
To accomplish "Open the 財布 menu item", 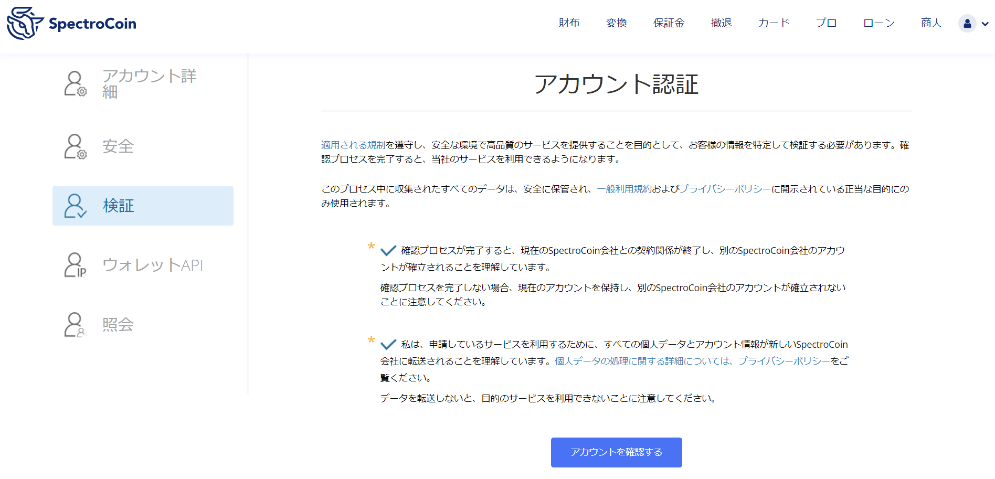I will 569,23.
